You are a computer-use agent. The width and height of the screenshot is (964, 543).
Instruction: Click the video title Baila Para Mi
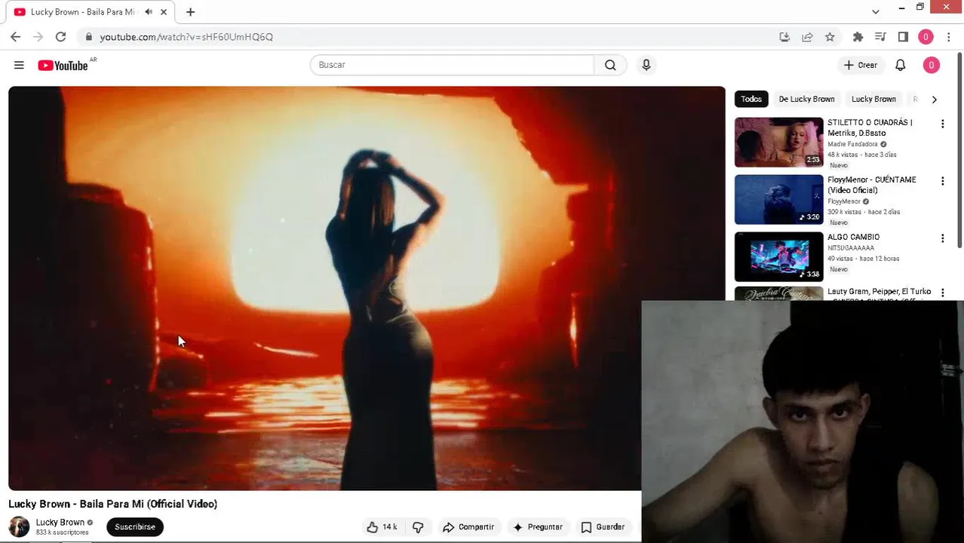[112, 504]
